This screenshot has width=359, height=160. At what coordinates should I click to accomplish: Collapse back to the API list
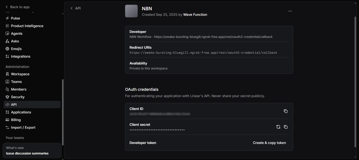click(75, 8)
